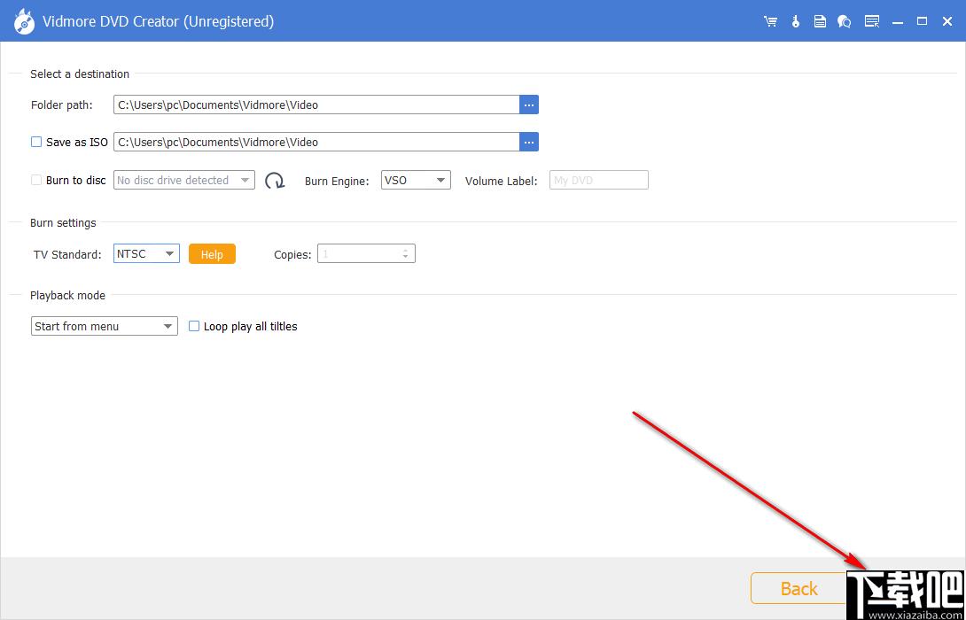Enable the Save as ISO checkbox
The height and width of the screenshot is (620, 966).
36,143
